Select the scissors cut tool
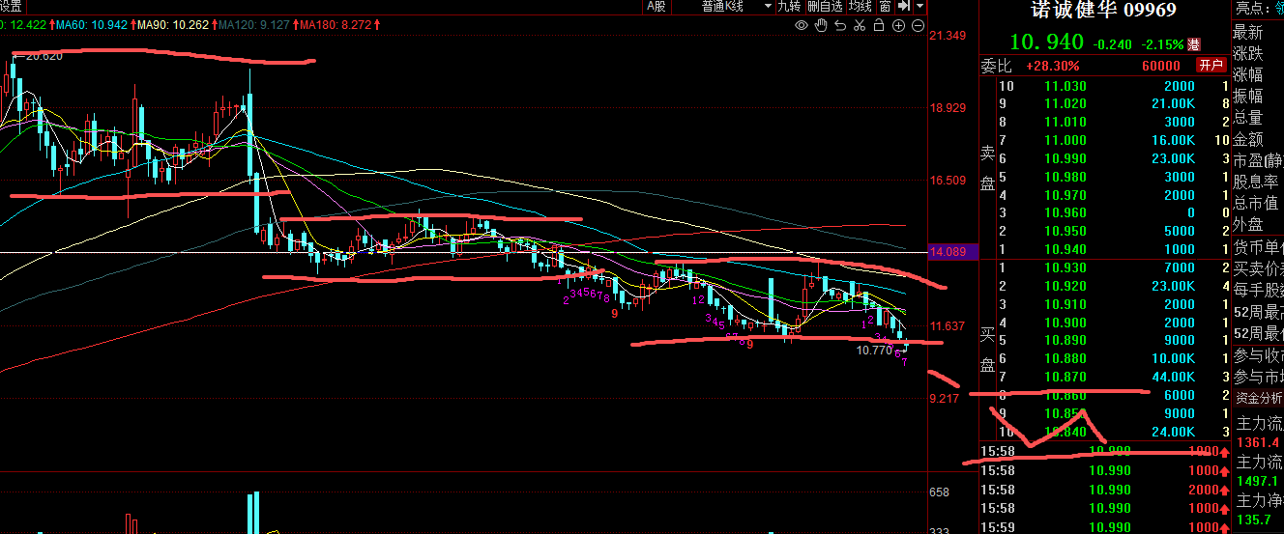The width and height of the screenshot is (1284, 534). 861,26
